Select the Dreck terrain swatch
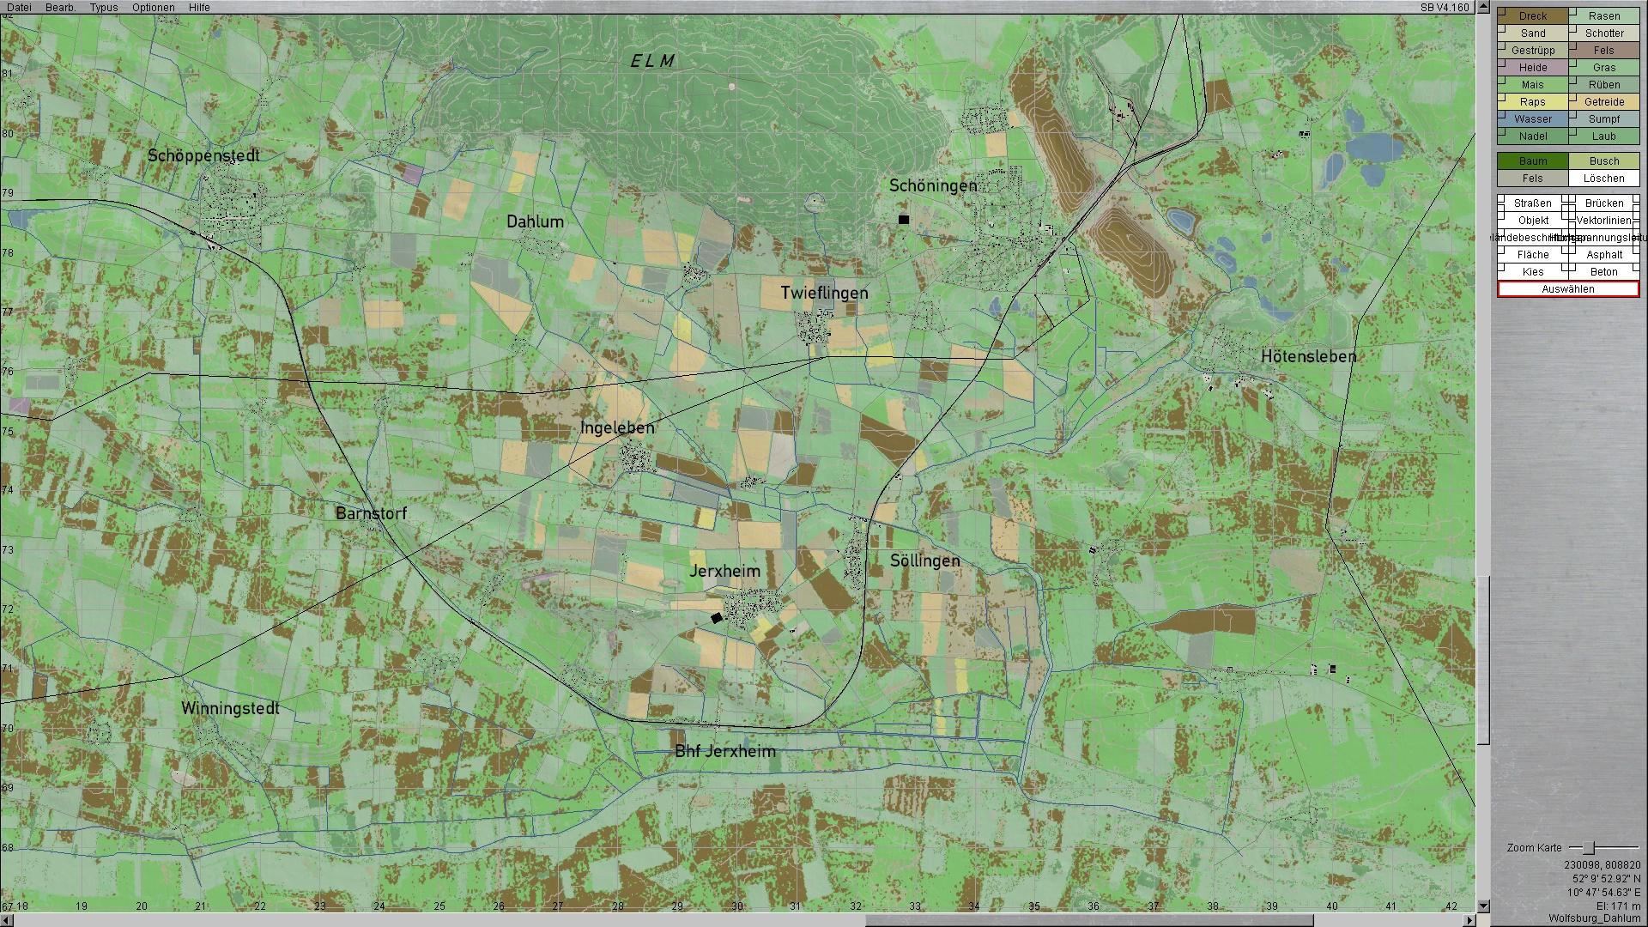Screen dimensions: 1648x927 point(1533,16)
